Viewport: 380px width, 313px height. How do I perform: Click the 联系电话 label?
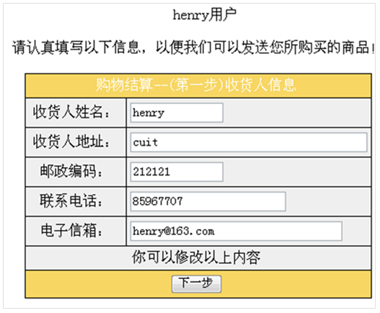71,201
